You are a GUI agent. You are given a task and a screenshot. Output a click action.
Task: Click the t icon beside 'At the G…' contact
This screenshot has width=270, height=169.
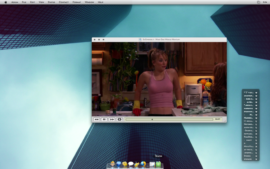[x=256, y=150]
